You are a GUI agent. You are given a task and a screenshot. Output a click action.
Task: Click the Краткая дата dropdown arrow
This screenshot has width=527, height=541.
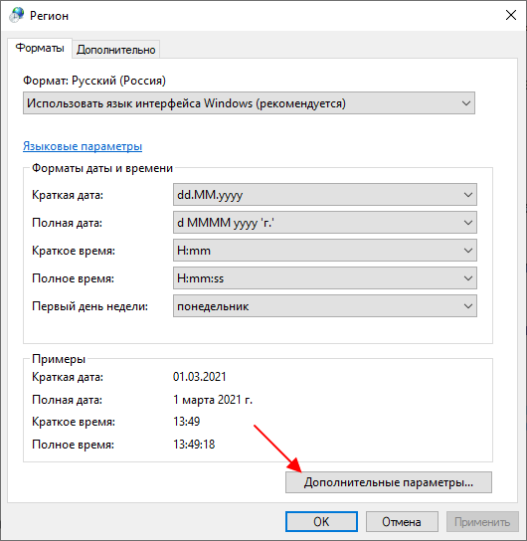[x=468, y=195]
